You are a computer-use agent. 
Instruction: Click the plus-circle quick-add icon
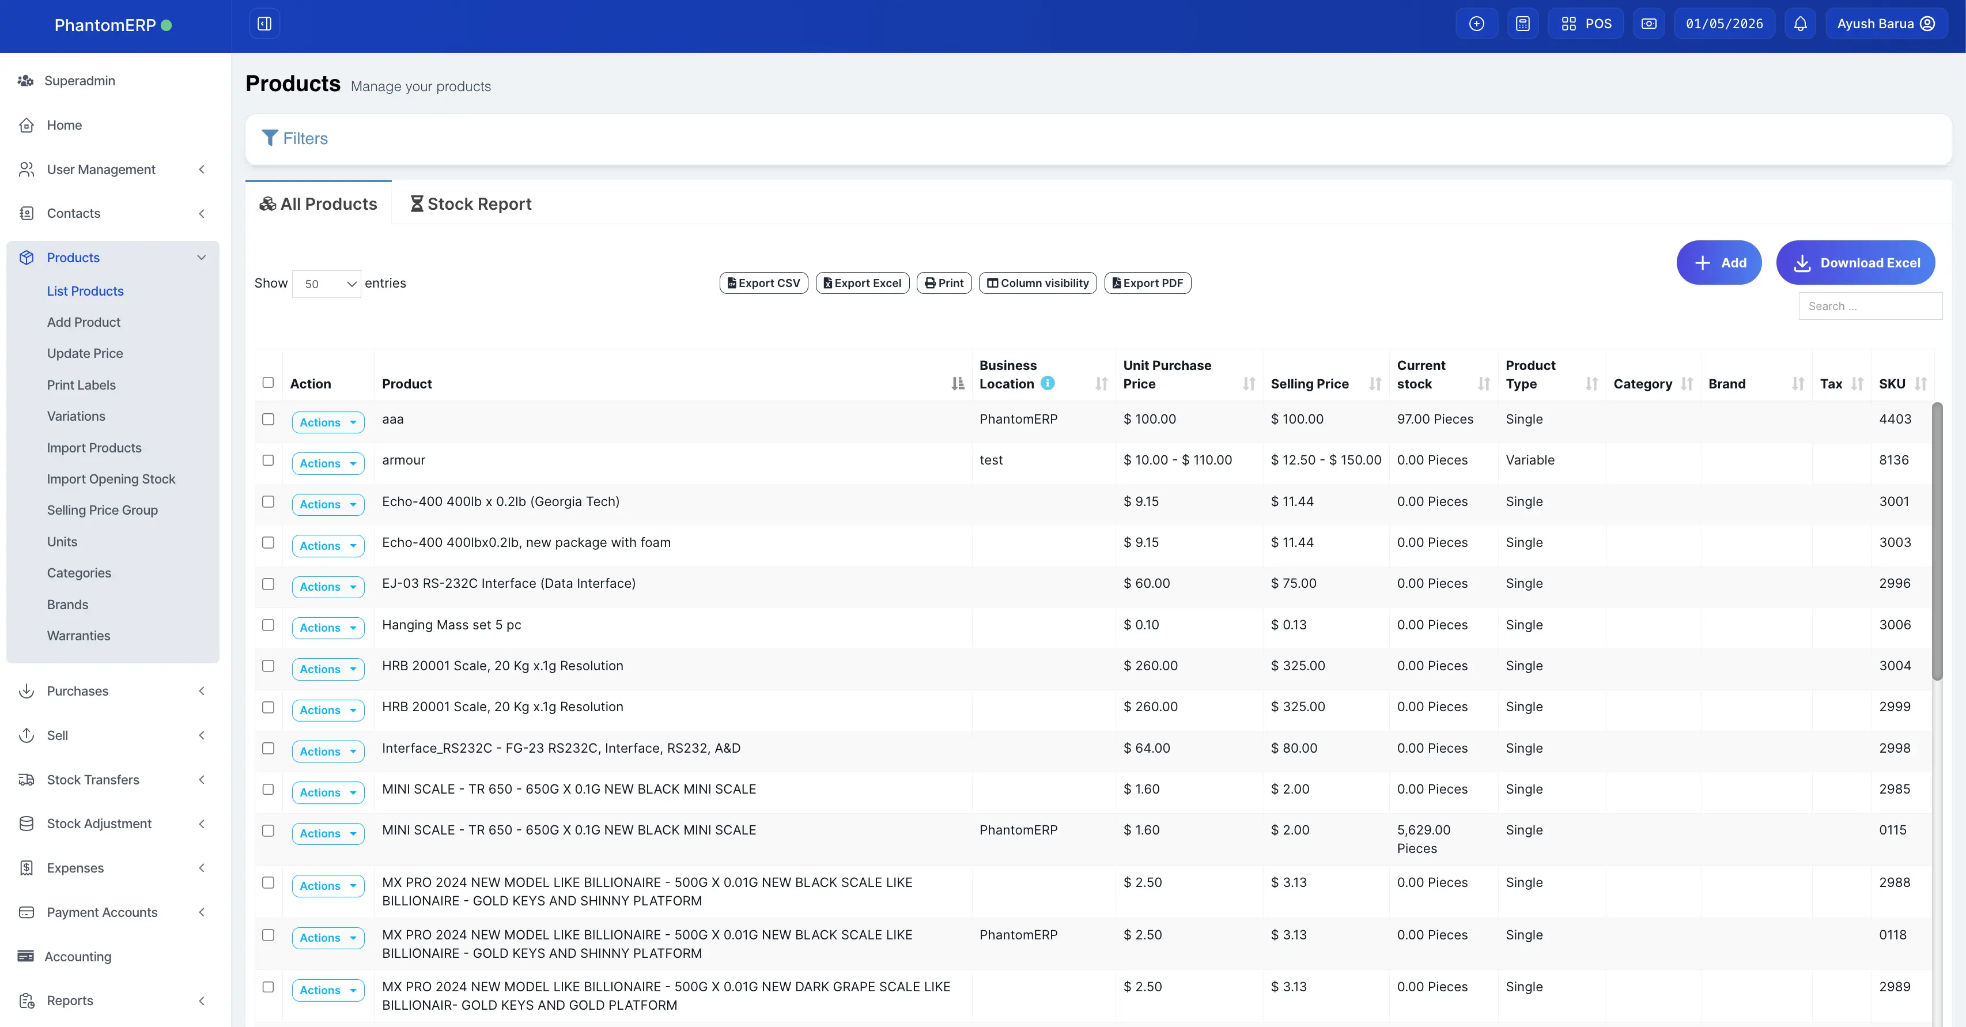(1477, 23)
